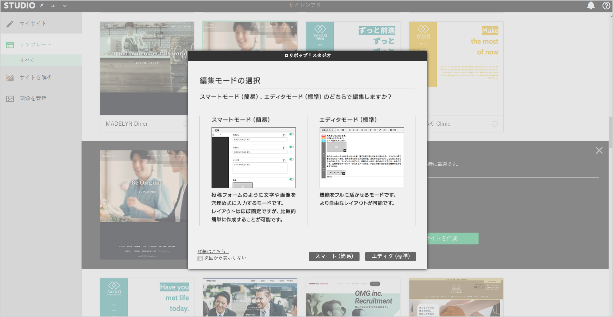Image resolution: width=613 pixels, height=317 pixels.
Task: Expand the STUDIO メニュー dropdown
Action: [x=53, y=5]
